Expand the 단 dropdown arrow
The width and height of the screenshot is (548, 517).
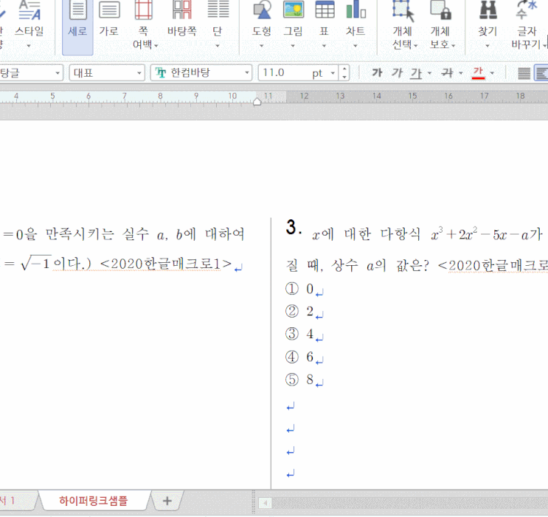pos(218,46)
